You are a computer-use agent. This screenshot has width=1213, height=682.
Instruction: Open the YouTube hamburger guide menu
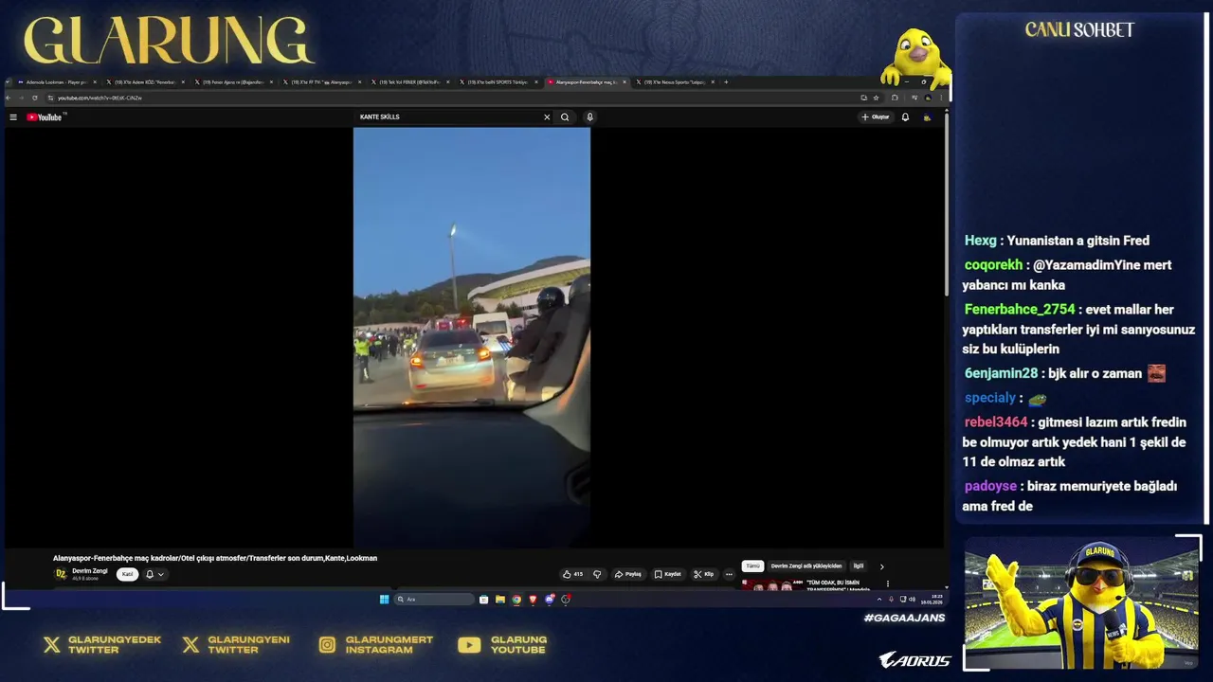[13, 117]
